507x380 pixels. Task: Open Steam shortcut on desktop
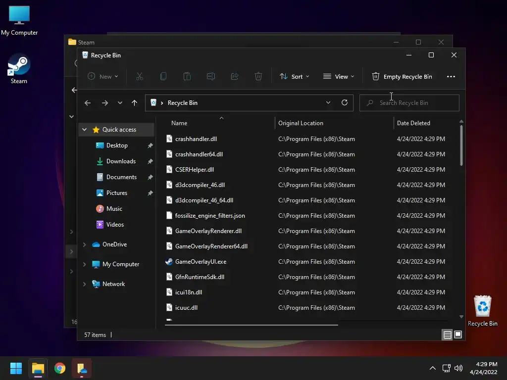pos(19,69)
